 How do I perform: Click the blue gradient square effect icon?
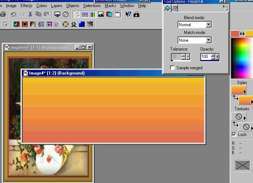point(82,24)
